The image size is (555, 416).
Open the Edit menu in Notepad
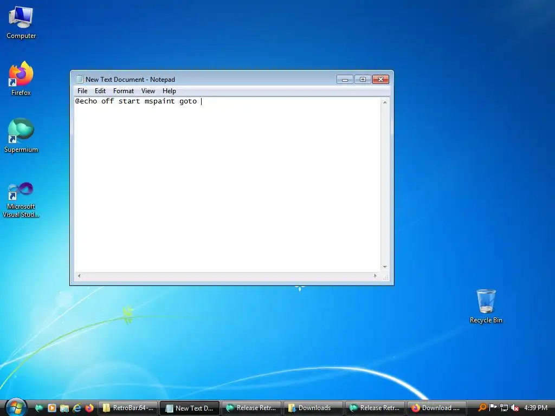[100, 91]
